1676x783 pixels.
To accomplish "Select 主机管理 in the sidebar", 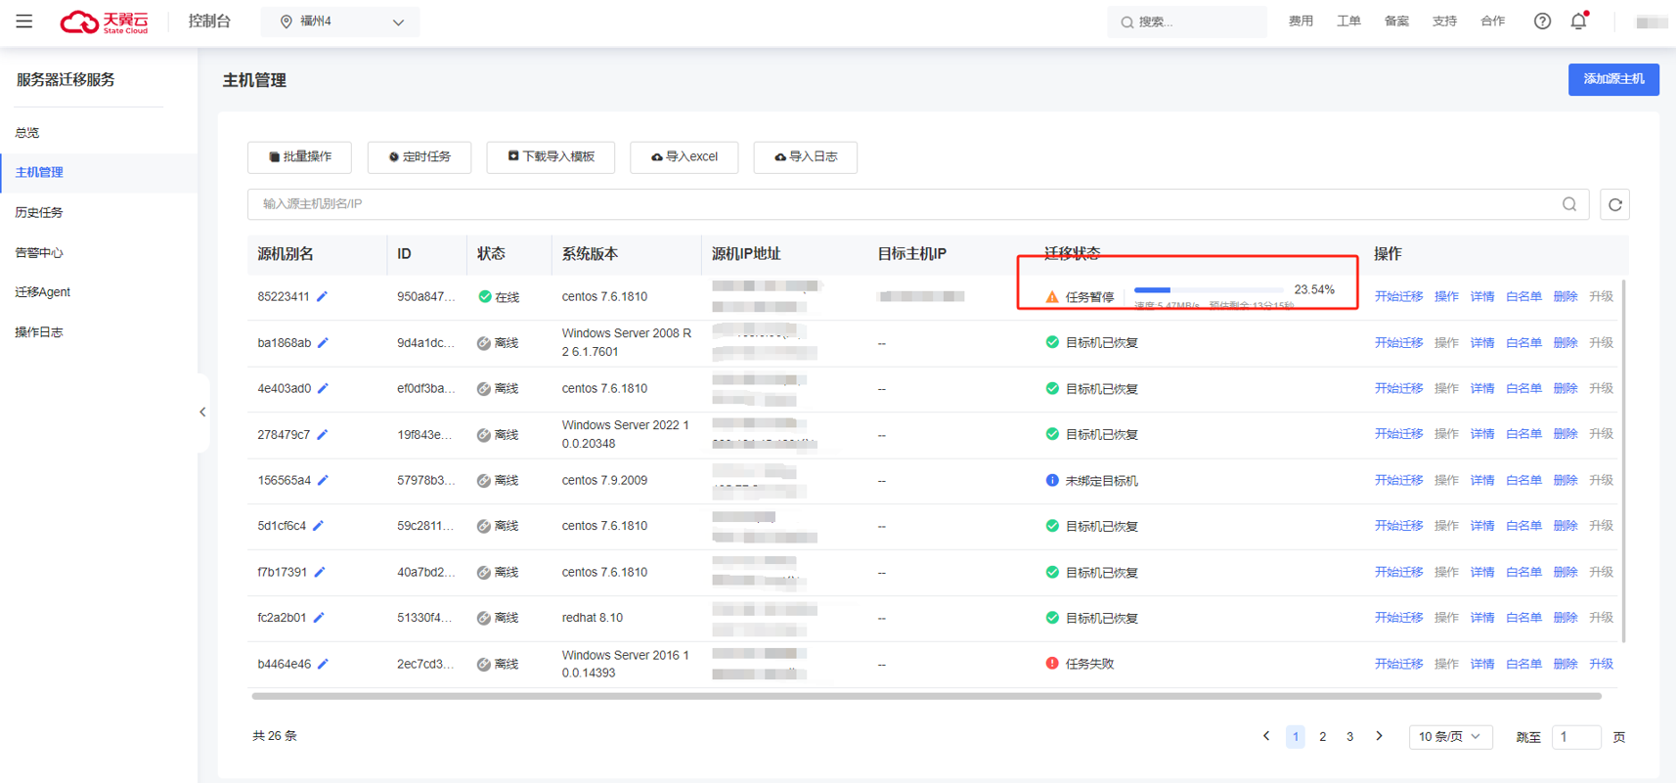I will click(x=98, y=172).
